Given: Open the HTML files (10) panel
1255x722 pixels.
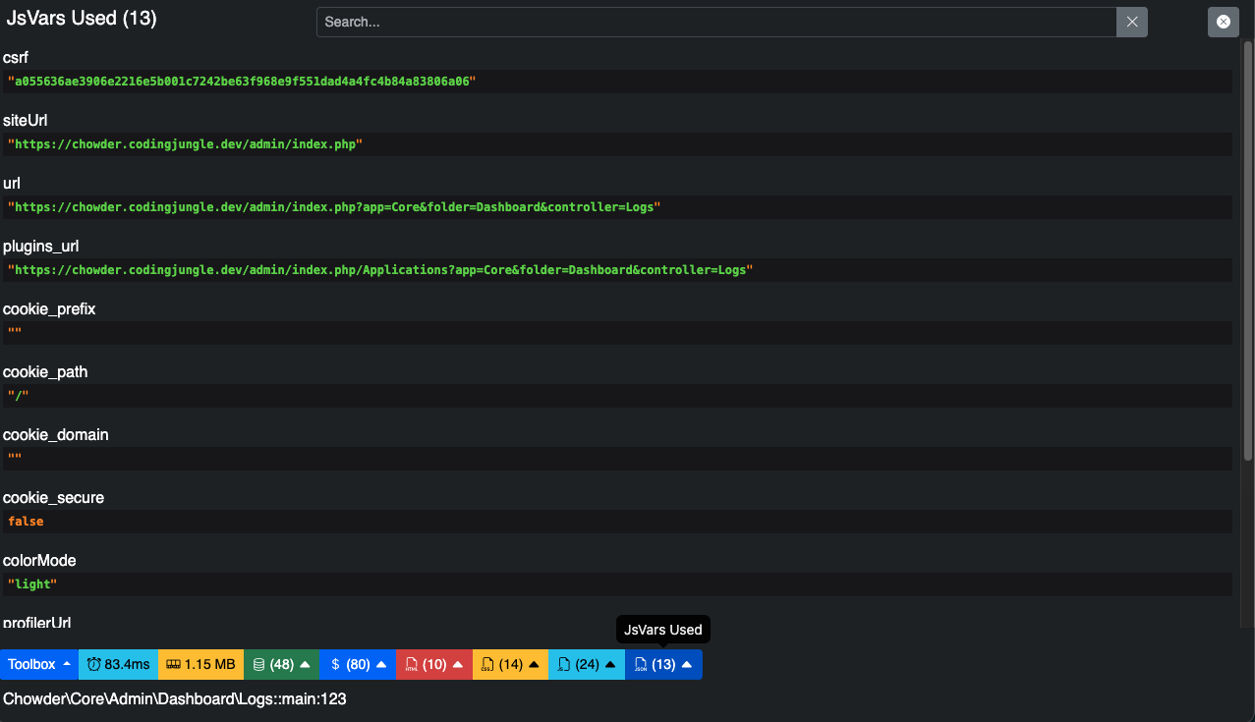Looking at the screenshot, I should (434, 664).
